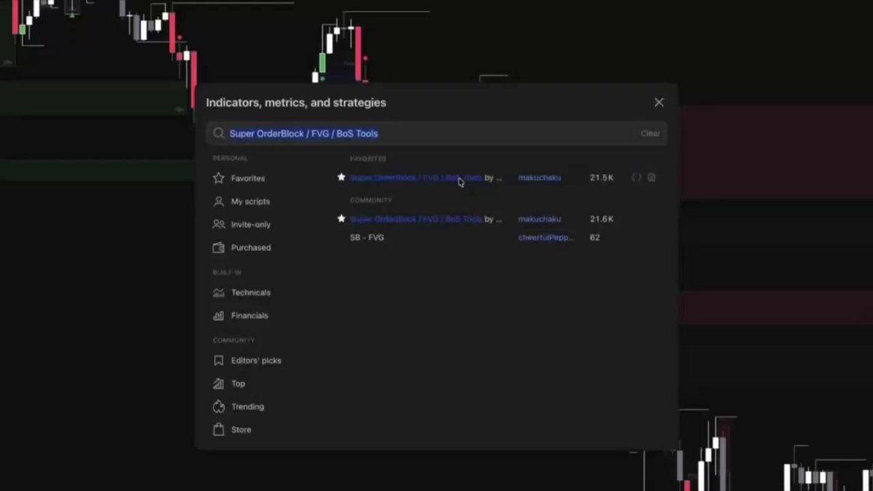Viewport: 873px width, 491px height.
Task: Open the source code braces icon
Action: [x=637, y=177]
